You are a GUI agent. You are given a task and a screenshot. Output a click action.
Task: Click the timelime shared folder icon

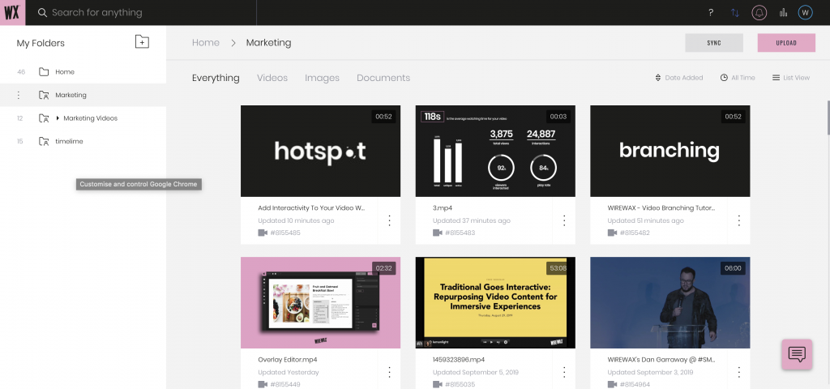coord(44,142)
